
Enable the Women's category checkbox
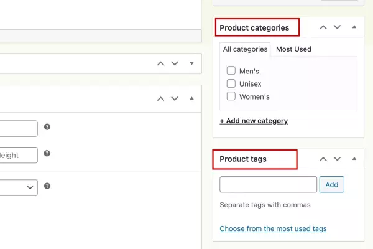pos(231,96)
